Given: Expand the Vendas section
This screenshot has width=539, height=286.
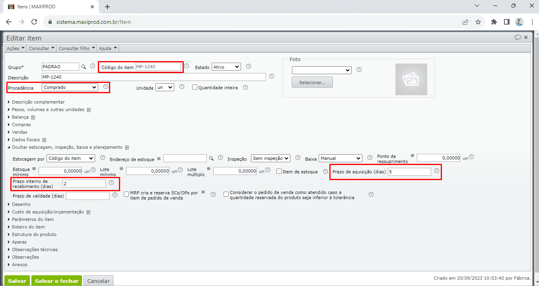Looking at the screenshot, I should tap(19, 132).
